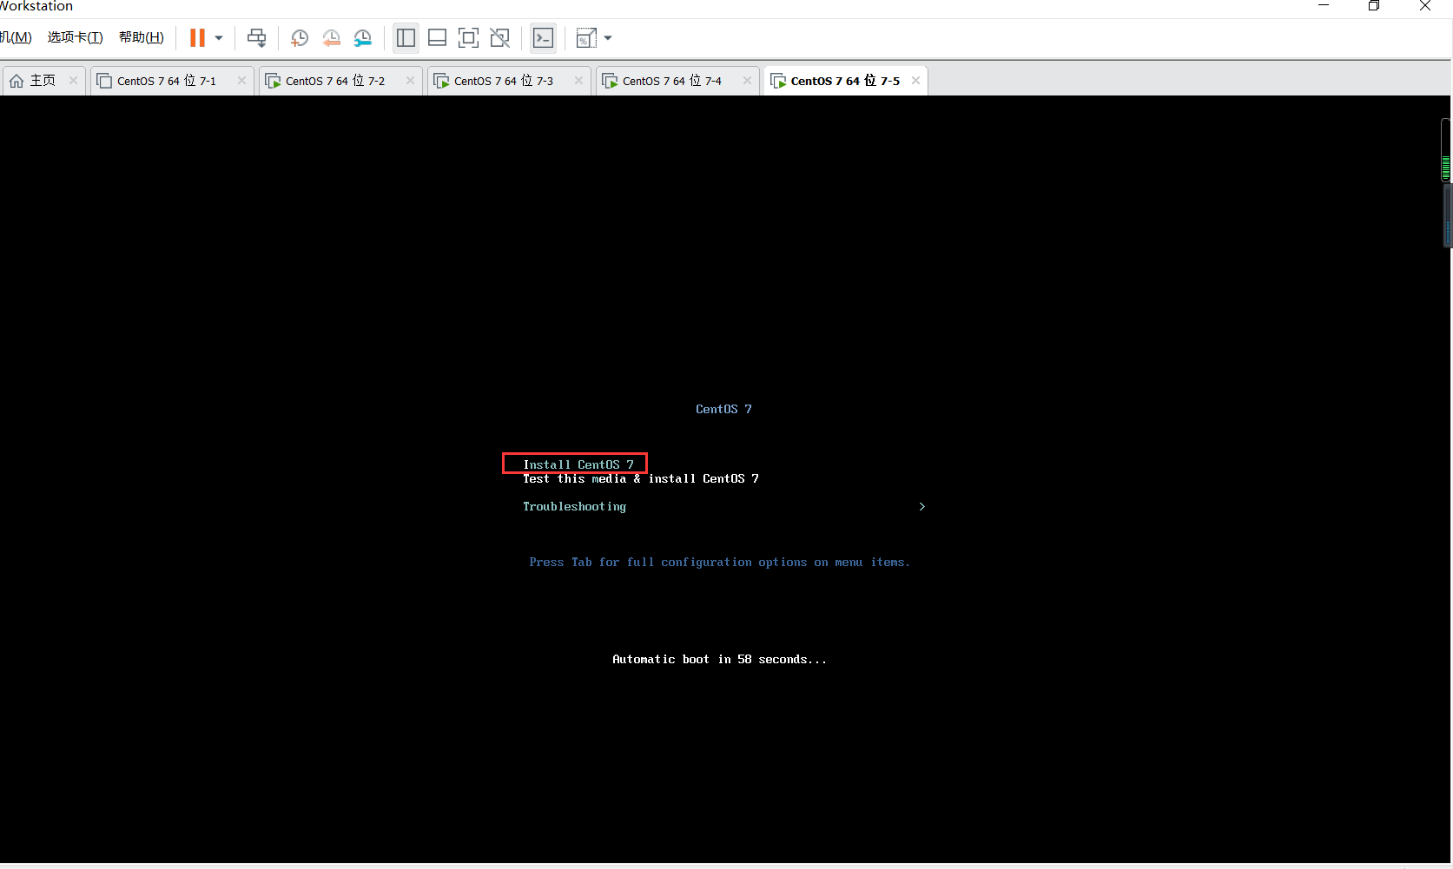This screenshot has width=1453, height=869.
Task: Open the 帮助(H) menu
Action: 142,37
